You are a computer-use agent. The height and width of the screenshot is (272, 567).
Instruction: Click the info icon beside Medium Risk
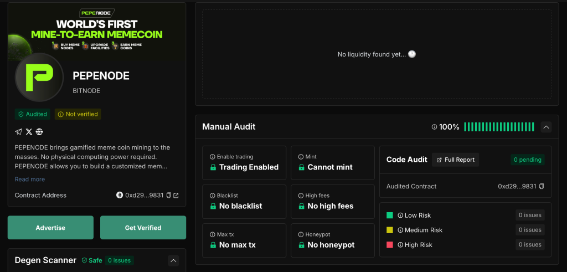[x=400, y=230]
